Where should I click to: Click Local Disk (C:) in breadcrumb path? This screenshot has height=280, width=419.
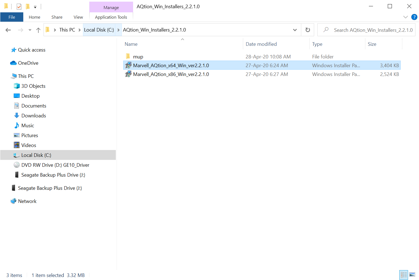(99, 30)
